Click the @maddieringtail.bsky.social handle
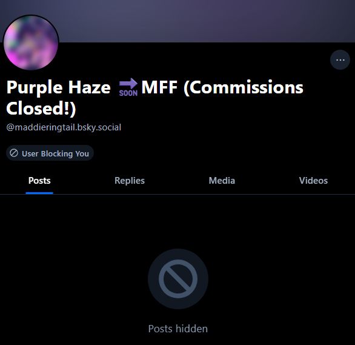Screen dimensions: 355x345 click(x=64, y=127)
